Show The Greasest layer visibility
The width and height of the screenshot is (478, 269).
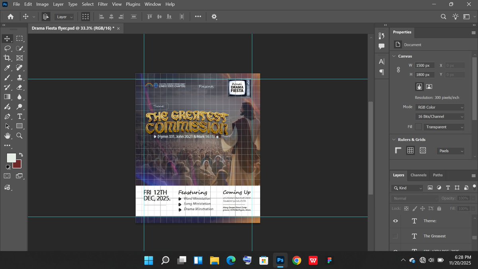pyautogui.click(x=395, y=236)
